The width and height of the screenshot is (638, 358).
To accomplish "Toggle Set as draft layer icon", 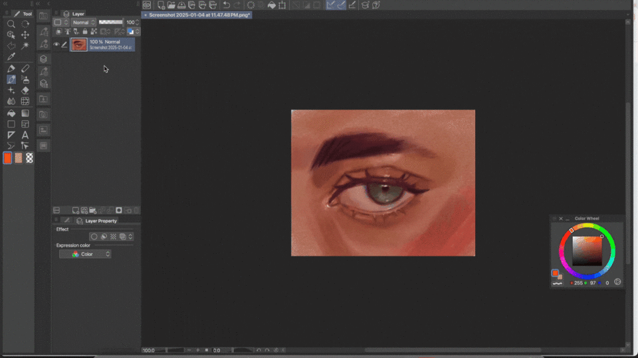I will [x=76, y=31].
